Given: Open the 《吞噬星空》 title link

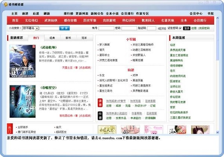Looking at the screenshot, I should click(49, 88).
